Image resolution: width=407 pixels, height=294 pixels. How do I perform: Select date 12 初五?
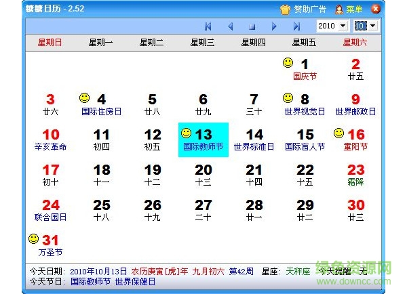click(152, 140)
